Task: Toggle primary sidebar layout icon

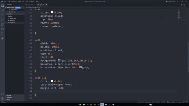Action: pyautogui.click(x=167, y=1)
